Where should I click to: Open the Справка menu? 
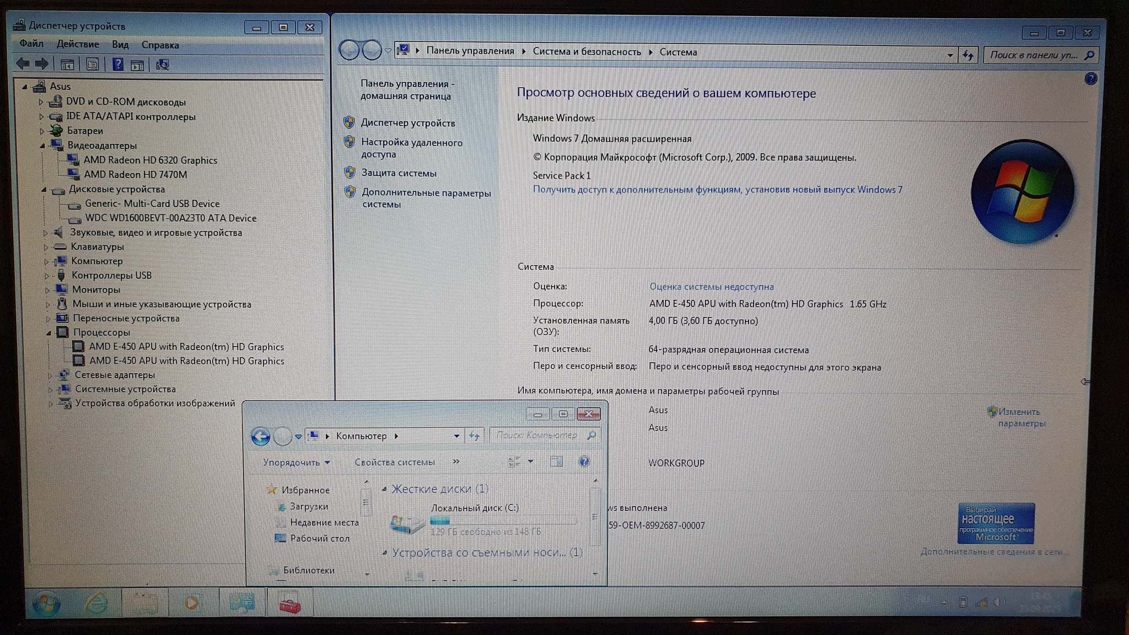tap(160, 45)
